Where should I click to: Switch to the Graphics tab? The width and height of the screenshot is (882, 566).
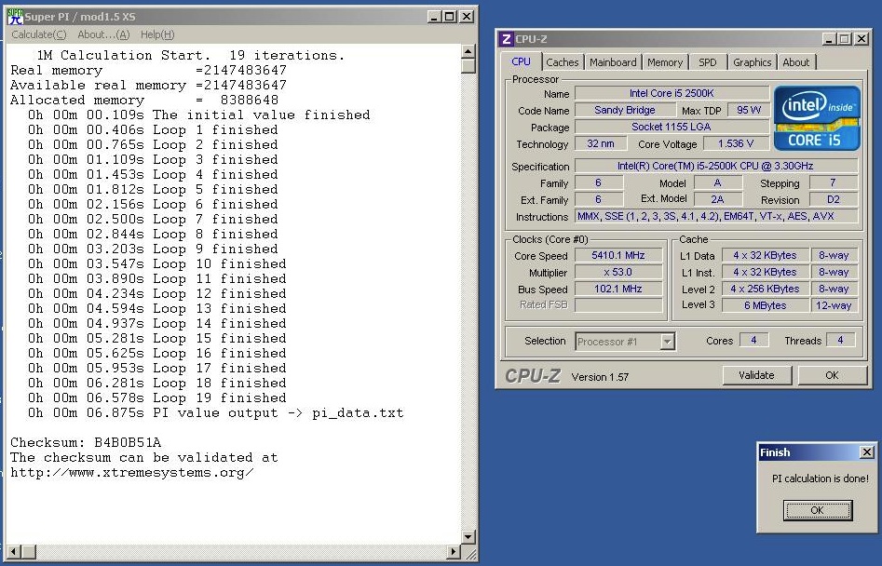[752, 62]
